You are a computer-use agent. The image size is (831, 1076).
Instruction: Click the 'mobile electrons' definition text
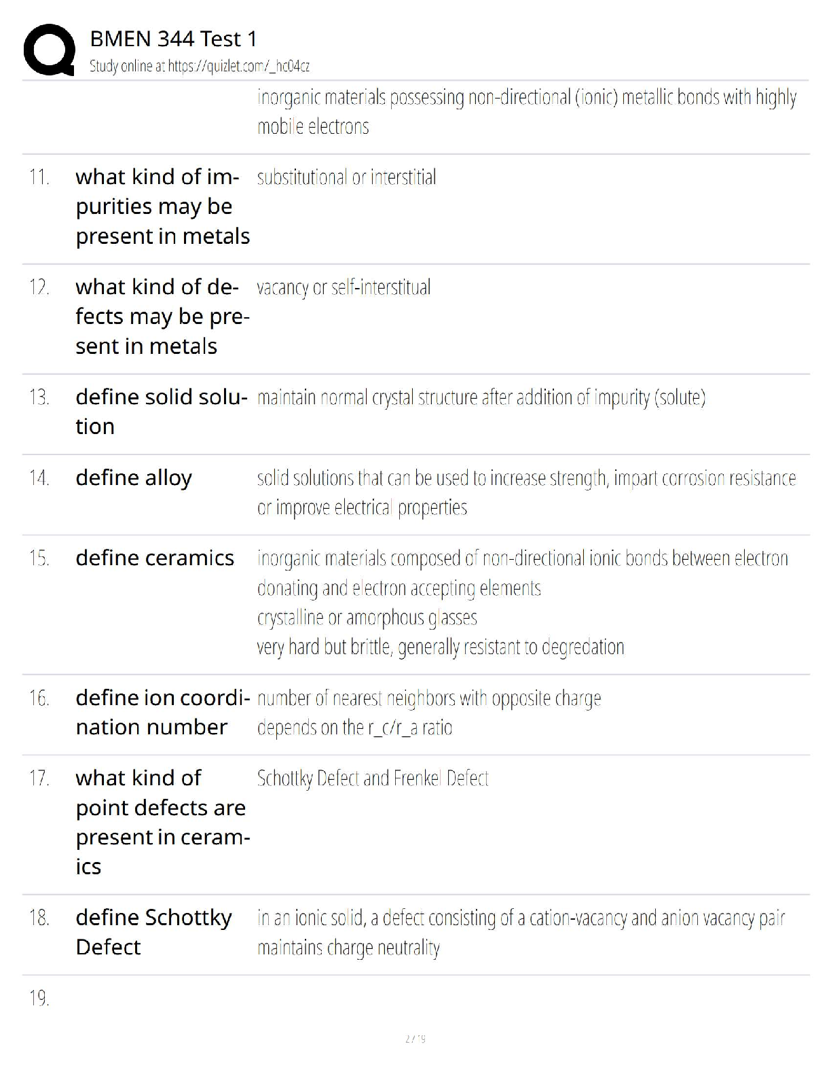tap(313, 127)
